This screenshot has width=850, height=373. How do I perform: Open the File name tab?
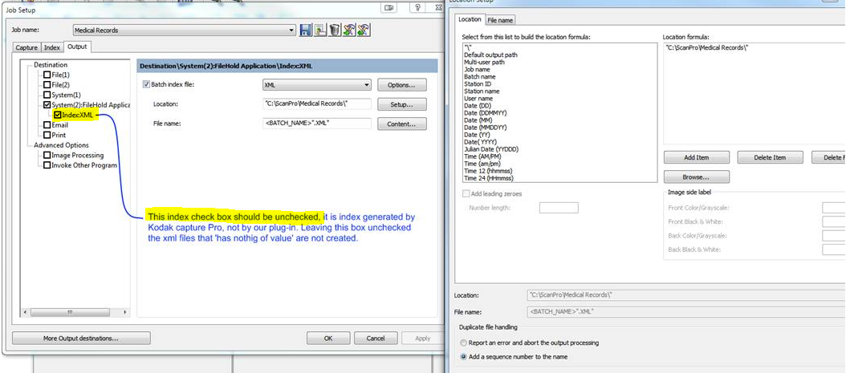coord(500,20)
